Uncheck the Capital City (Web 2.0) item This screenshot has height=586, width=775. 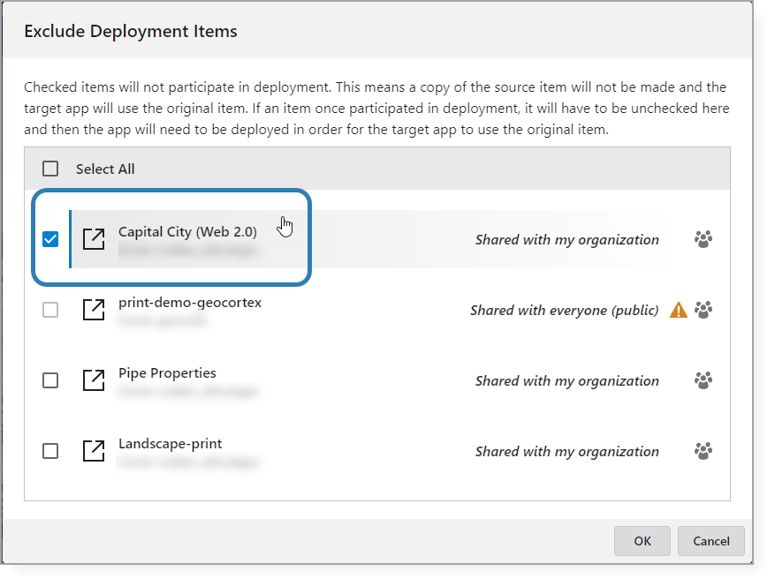(50, 239)
